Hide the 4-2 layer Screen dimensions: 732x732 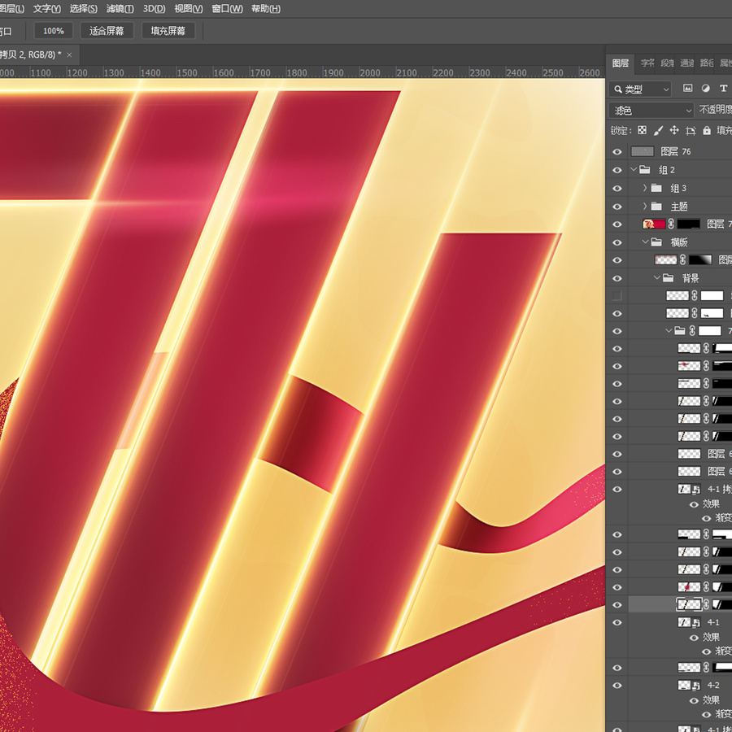pos(617,686)
